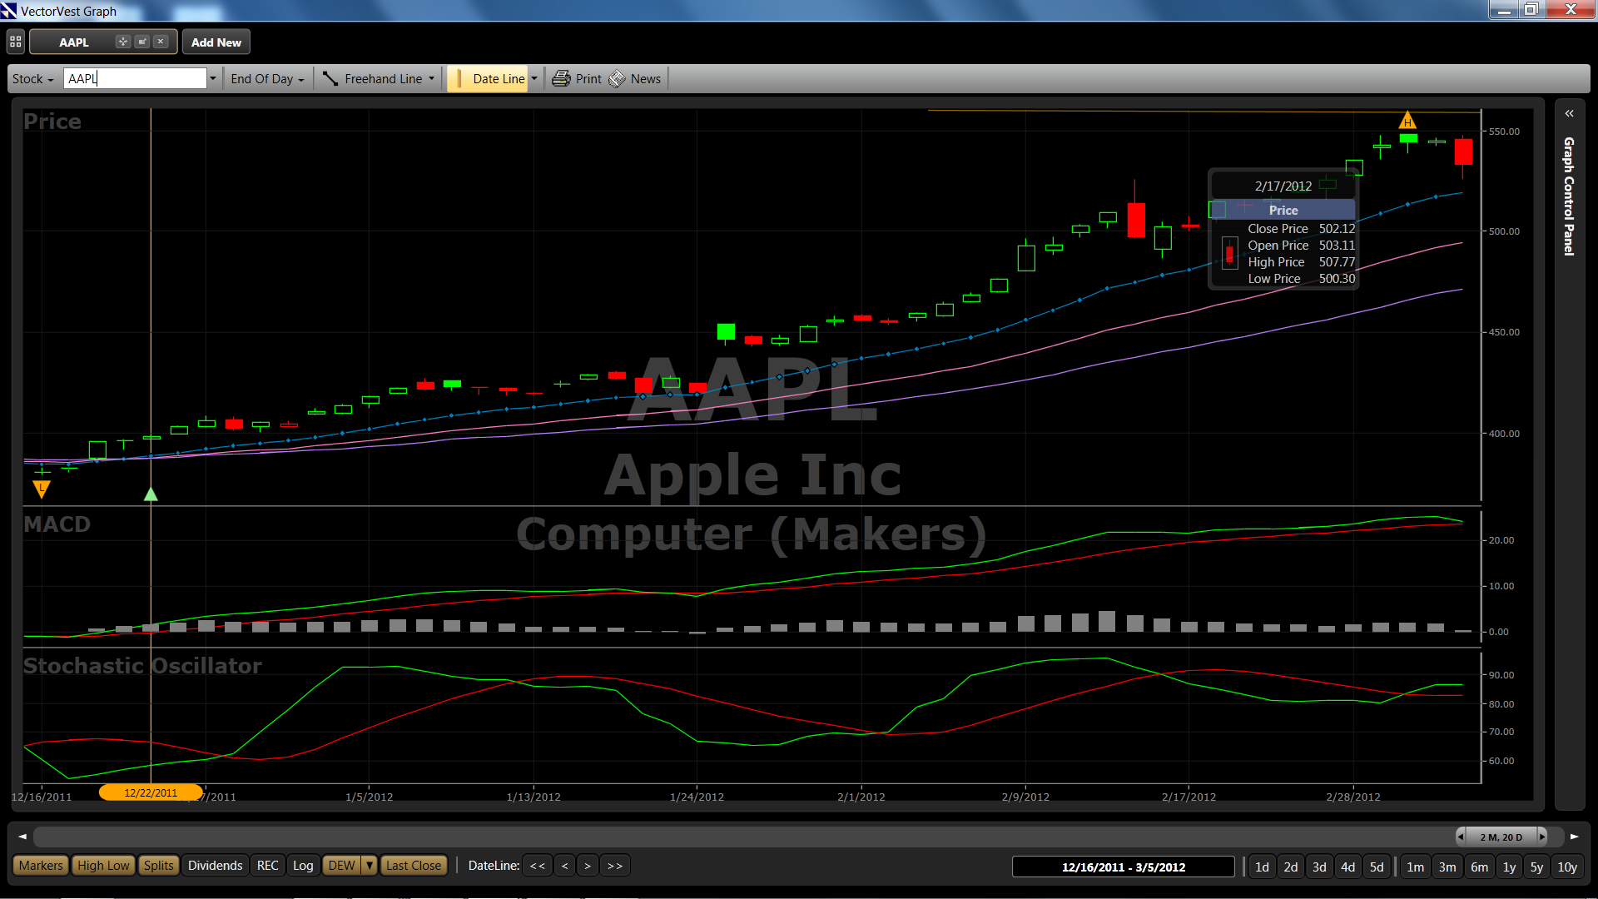
Task: Expand the DateLine navigation controls
Action: (x=613, y=866)
